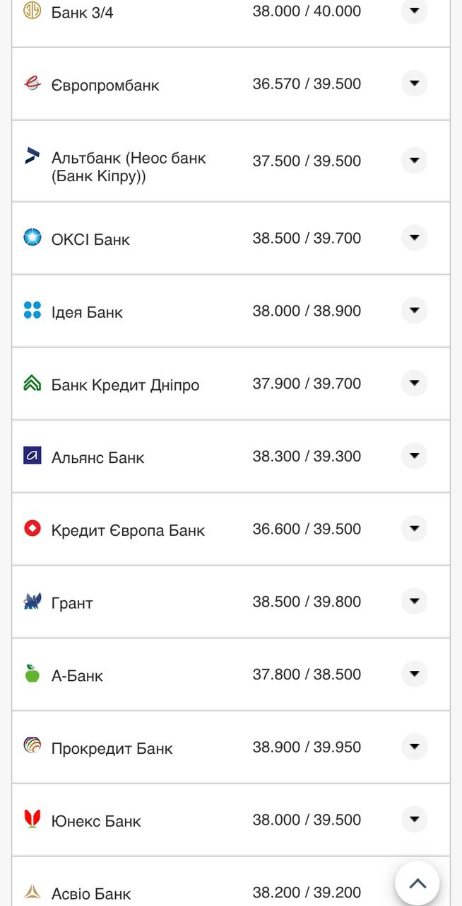Image resolution: width=462 pixels, height=906 pixels.
Task: Expand the Прокредит Банк rate details
Action: point(415,747)
